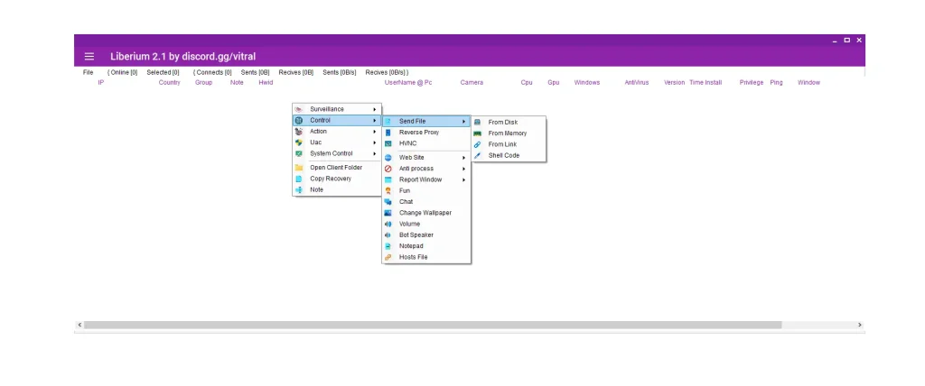Click the Web Site globe icon

coord(388,157)
